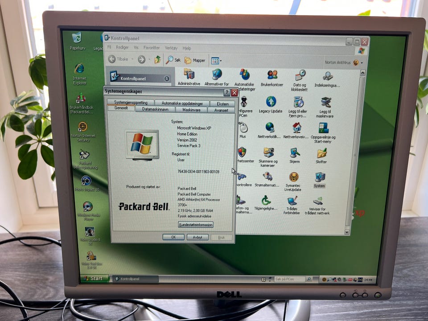Click the help question mark button
Image resolution: width=428 pixels, height=321 pixels.
pyautogui.click(x=227, y=93)
